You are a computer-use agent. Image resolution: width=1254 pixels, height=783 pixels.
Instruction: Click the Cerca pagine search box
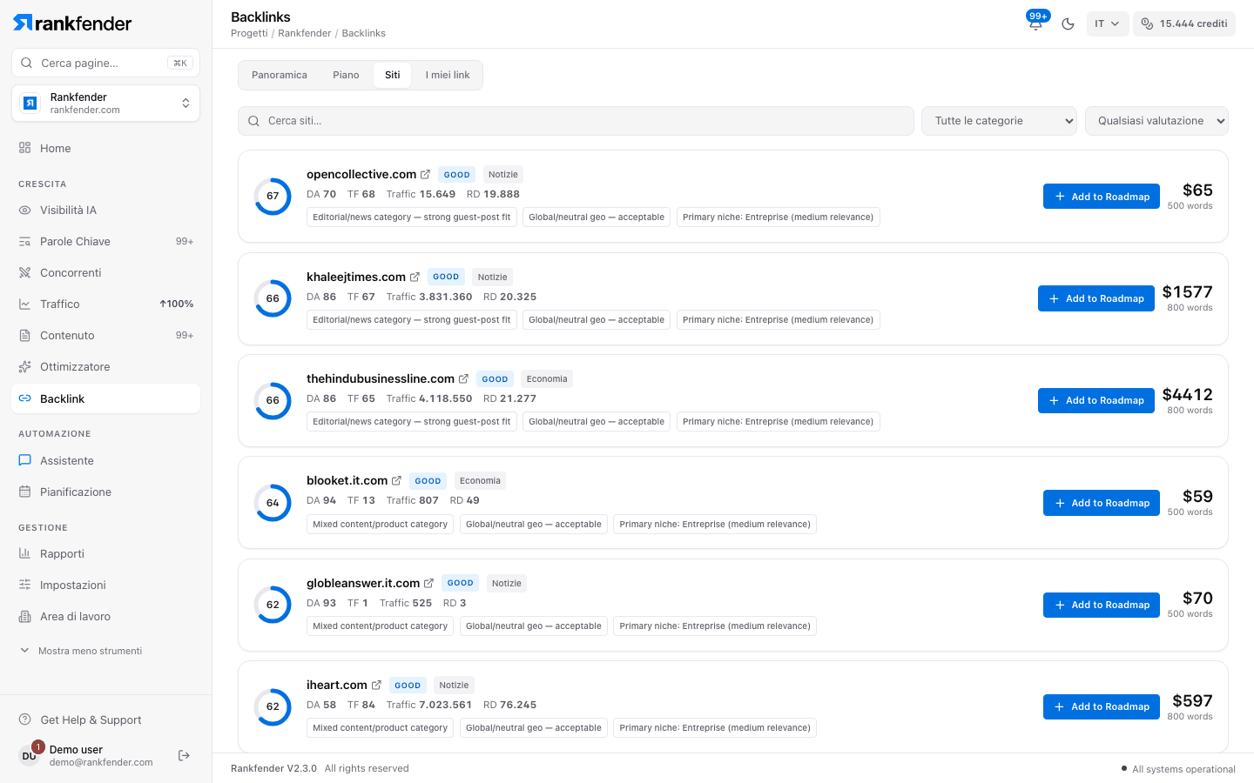(105, 63)
